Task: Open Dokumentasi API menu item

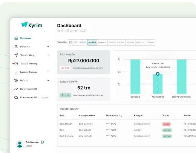Action: (29, 97)
